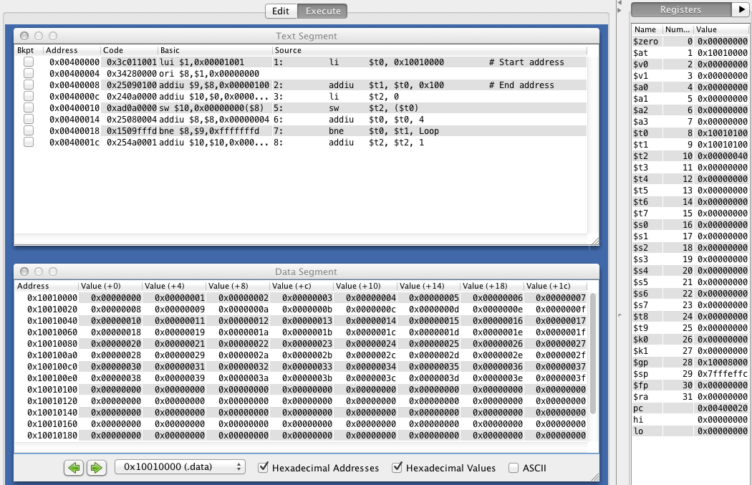Click the Data Segment window resize corner
This screenshot has width=752, height=485.
[x=594, y=477]
